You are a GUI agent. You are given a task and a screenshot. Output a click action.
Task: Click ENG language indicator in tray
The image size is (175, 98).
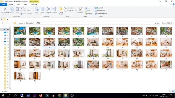[157, 96]
